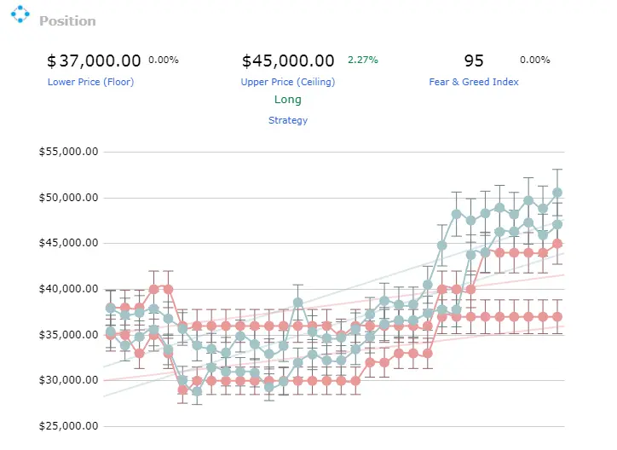Open the Fear & Greed Index link
617x450 pixels.
click(x=473, y=82)
